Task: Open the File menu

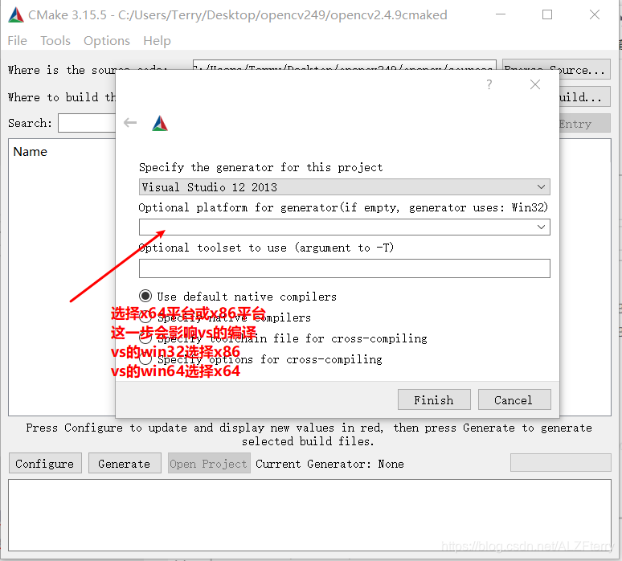Action: pyautogui.click(x=18, y=41)
